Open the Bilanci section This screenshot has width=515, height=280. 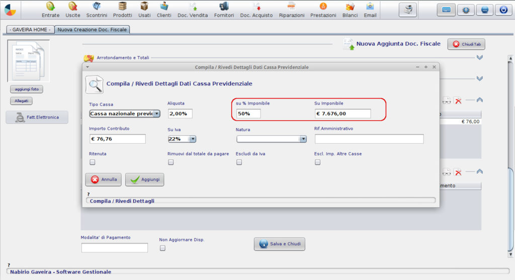[350, 10]
